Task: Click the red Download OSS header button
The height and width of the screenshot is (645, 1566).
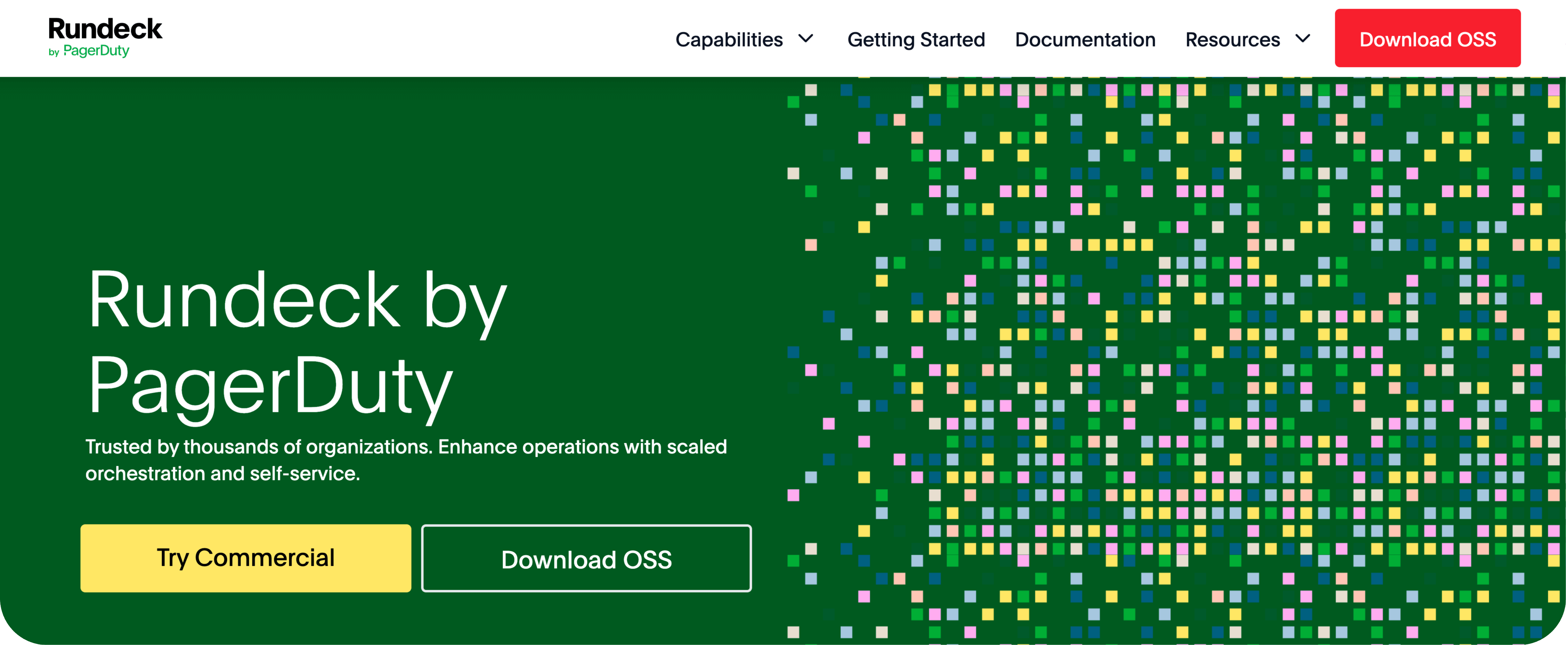Action: coord(1428,38)
